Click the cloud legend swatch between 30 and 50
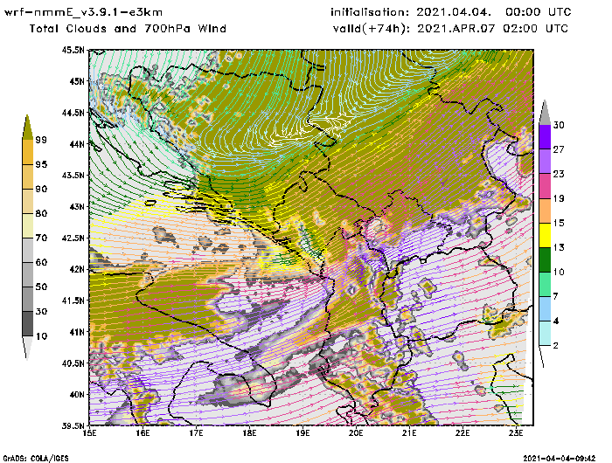 point(28,300)
